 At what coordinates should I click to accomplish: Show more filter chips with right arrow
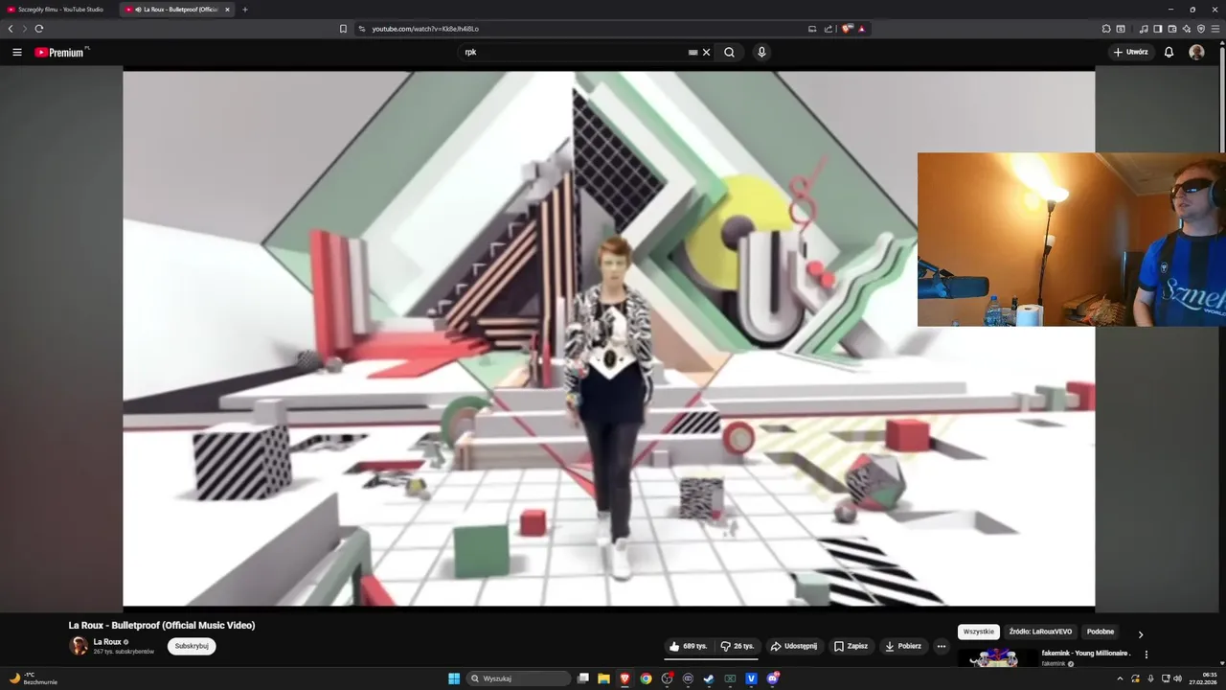(x=1140, y=634)
